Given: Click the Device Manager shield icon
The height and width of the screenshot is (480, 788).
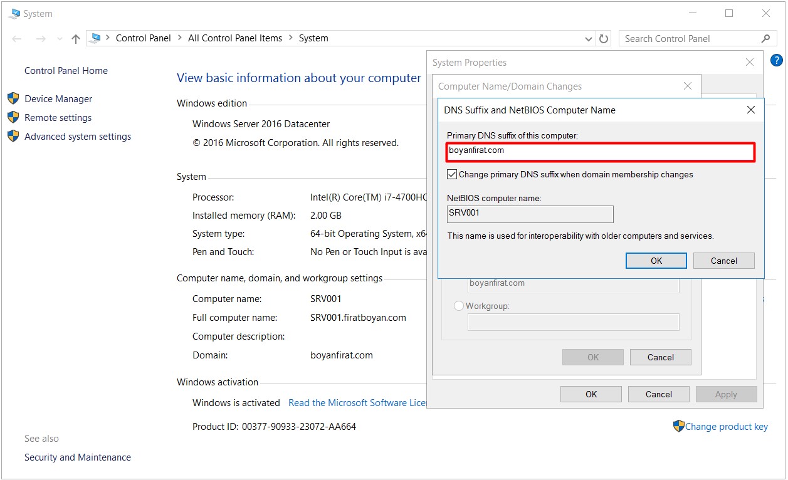Looking at the screenshot, I should [13, 98].
